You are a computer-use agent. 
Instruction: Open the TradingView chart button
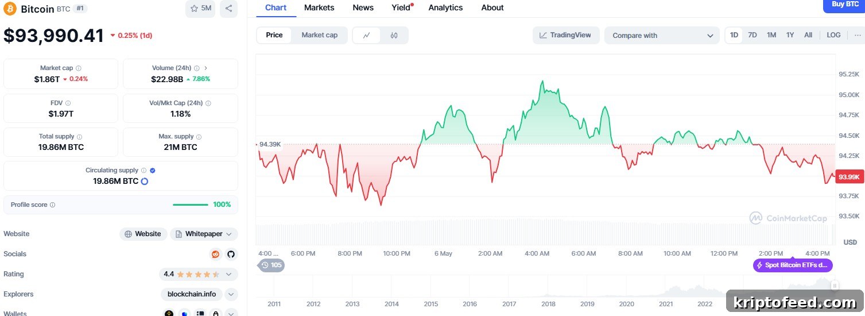(566, 35)
